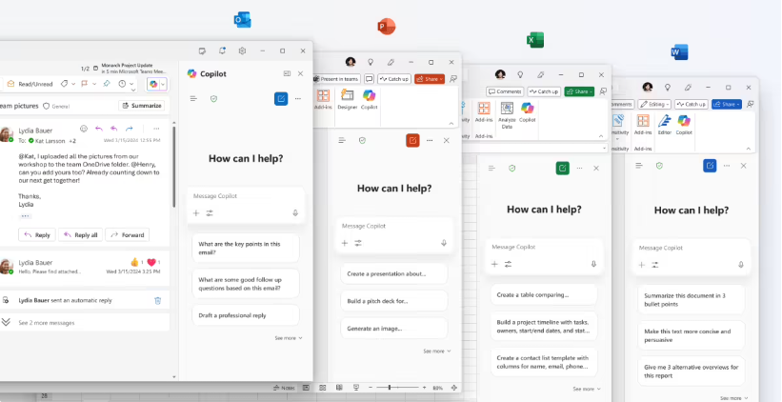Viewport: 782px width, 402px height.
Task: Click the Copilot icon in Excel's ribbon
Action: click(527, 111)
